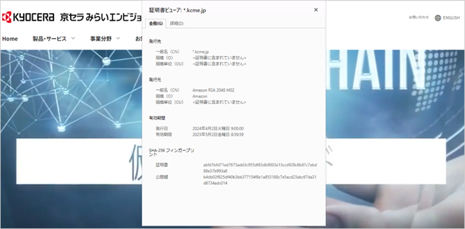Viewport: 465px width, 229px height.
Task: Click the public key fingerprint starting with b4db02f8
Action: (260, 180)
